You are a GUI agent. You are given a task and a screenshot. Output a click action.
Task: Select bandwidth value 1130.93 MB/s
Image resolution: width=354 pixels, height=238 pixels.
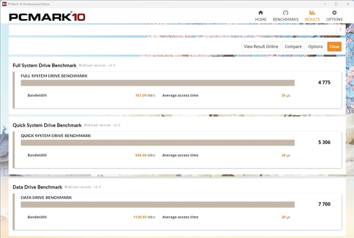pos(145,217)
